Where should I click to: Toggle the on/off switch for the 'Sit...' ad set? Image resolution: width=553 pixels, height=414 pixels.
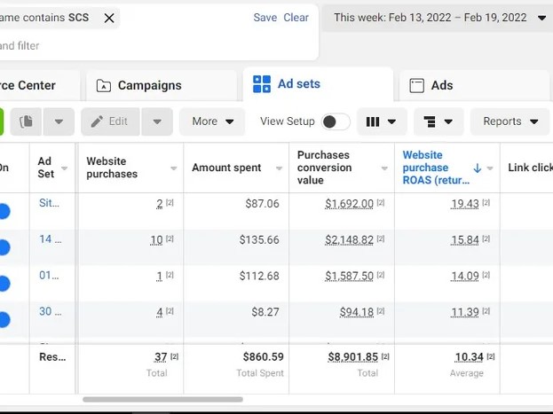[4, 211]
